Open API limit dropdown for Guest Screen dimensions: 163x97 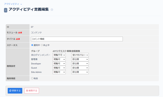(59, 68)
